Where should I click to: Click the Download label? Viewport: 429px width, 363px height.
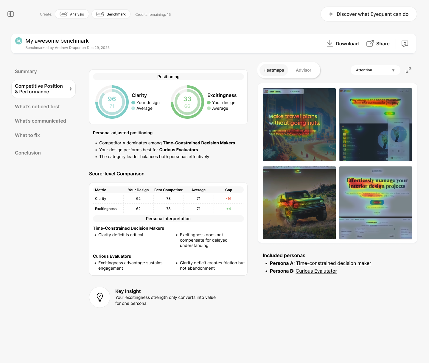(x=347, y=44)
